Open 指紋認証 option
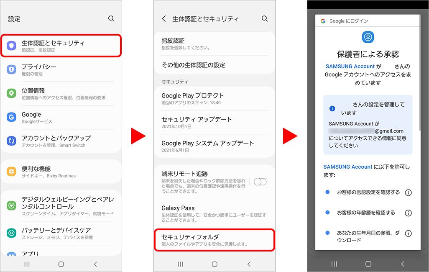 [214, 44]
